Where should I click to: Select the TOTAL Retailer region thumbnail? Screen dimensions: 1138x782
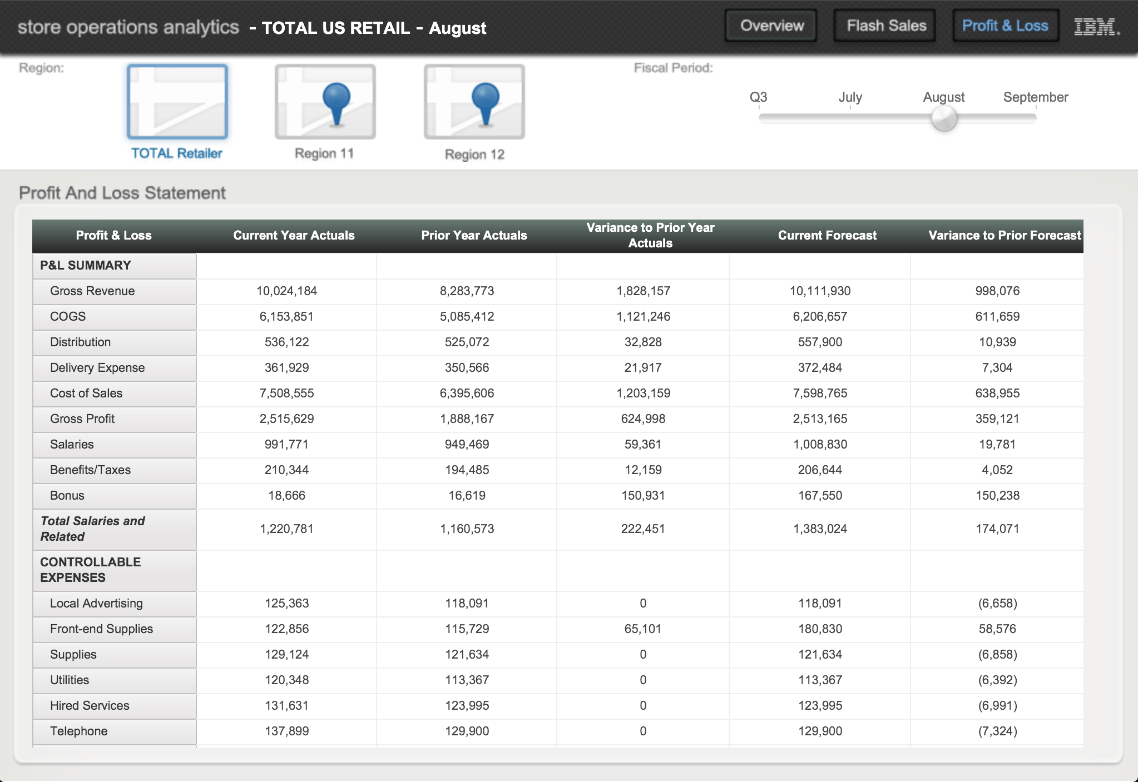pos(177,102)
